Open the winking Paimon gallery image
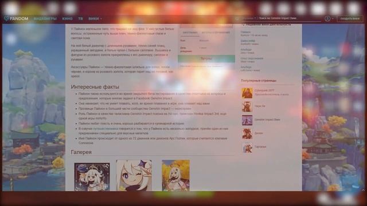Image resolution: width=367 pixels, height=206 pixels. 134,176
